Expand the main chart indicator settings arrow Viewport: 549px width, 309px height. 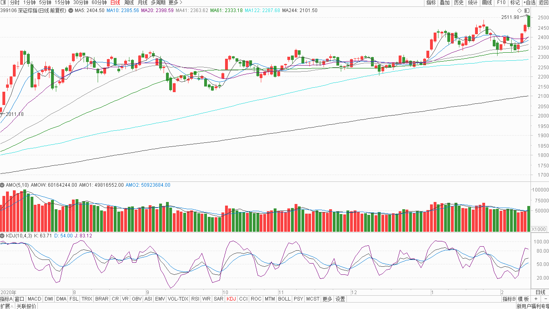pos(71,10)
